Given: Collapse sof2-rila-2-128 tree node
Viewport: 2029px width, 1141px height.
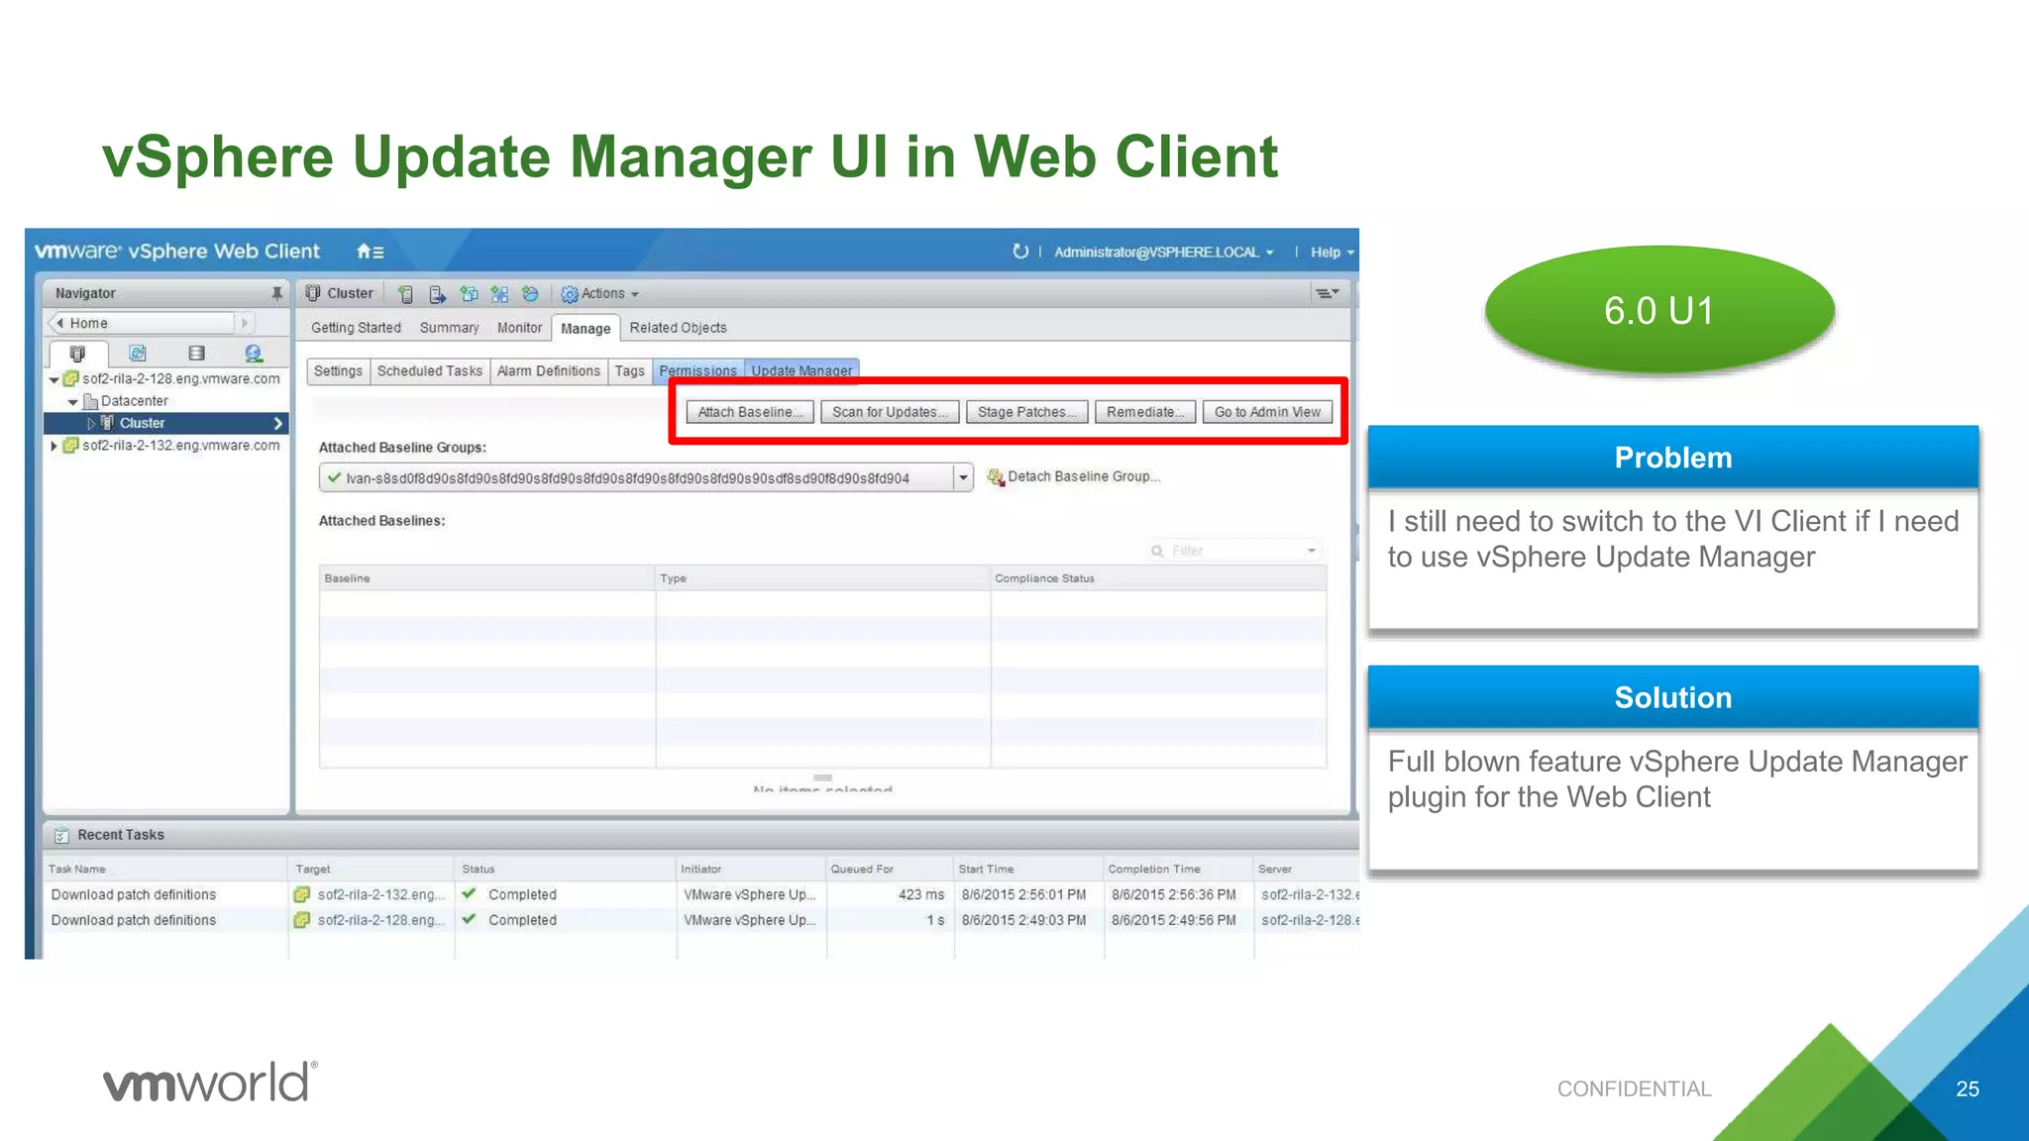Looking at the screenshot, I should (54, 379).
